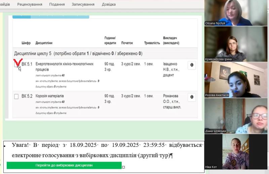Tick the ВК 5.2 Корозія матеріалів checkbox
The image size is (269, 174).
pyautogui.click(x=16, y=96)
